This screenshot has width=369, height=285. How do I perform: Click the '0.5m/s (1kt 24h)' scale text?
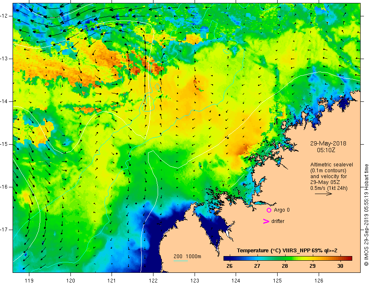click(x=329, y=188)
